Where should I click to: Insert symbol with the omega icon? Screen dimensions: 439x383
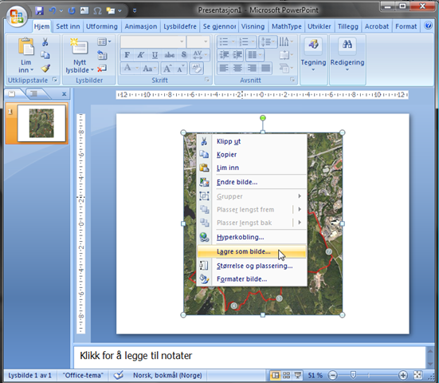point(97,11)
